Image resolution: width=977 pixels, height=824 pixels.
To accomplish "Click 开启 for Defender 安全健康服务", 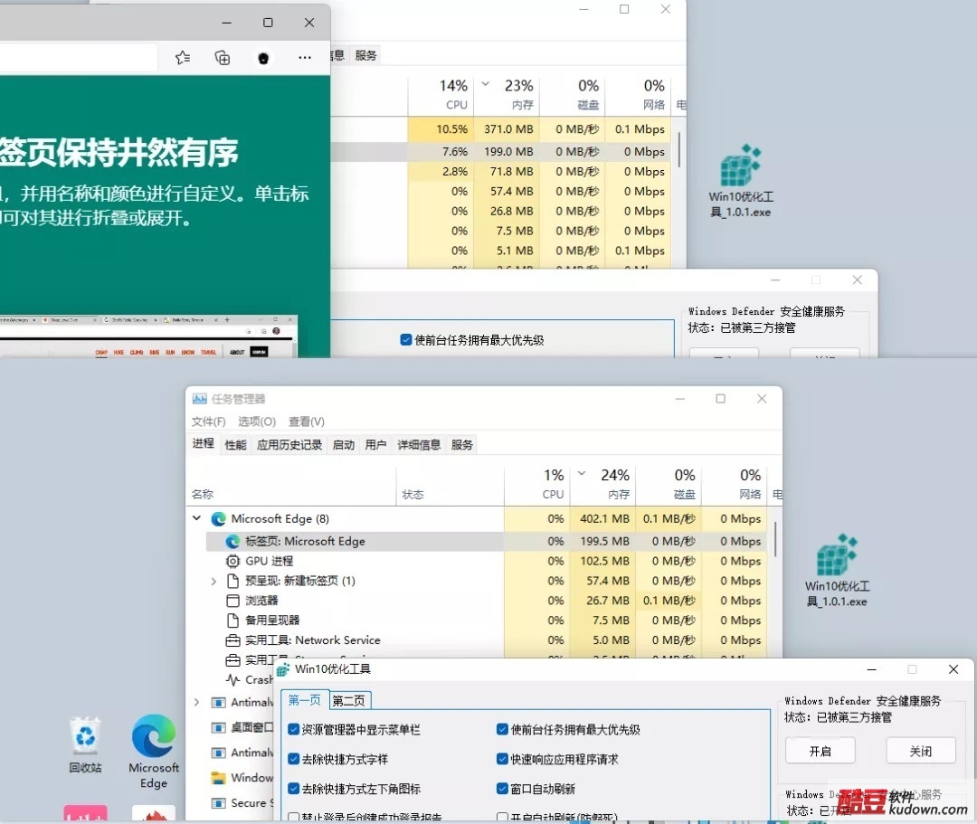I will click(820, 751).
